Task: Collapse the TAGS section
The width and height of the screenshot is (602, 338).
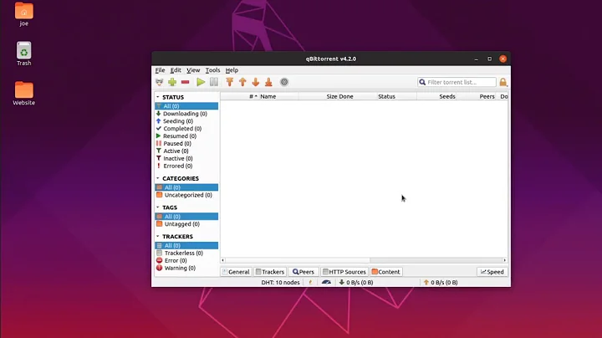Action: tap(158, 207)
